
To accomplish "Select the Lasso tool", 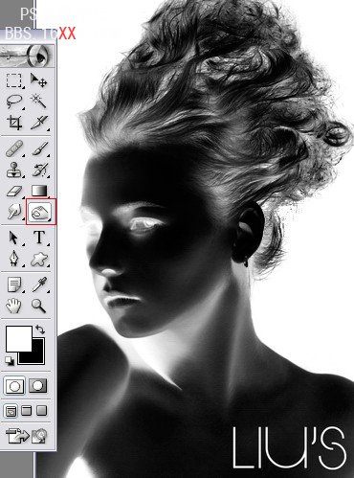I will 14,102.
